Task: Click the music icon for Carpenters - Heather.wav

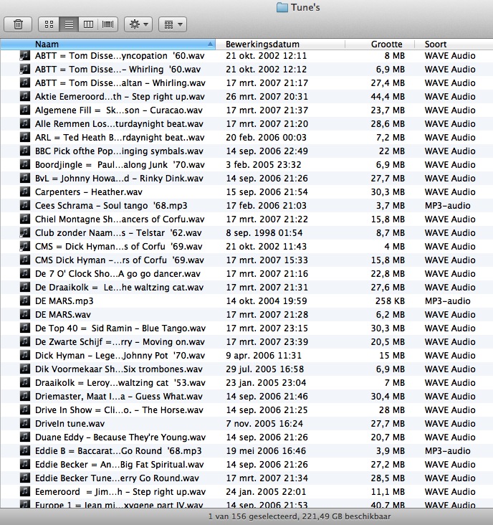Action: click(24, 192)
